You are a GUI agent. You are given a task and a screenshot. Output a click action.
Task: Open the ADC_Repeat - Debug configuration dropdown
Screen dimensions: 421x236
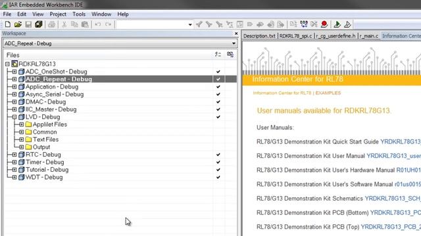coord(234,43)
